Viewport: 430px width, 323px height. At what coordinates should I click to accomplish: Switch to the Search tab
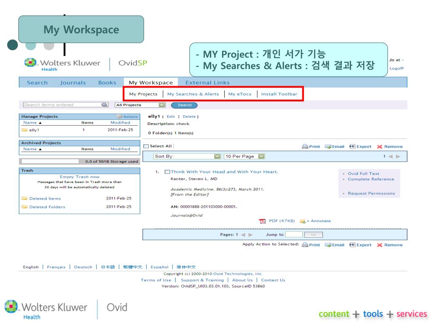coord(37,83)
